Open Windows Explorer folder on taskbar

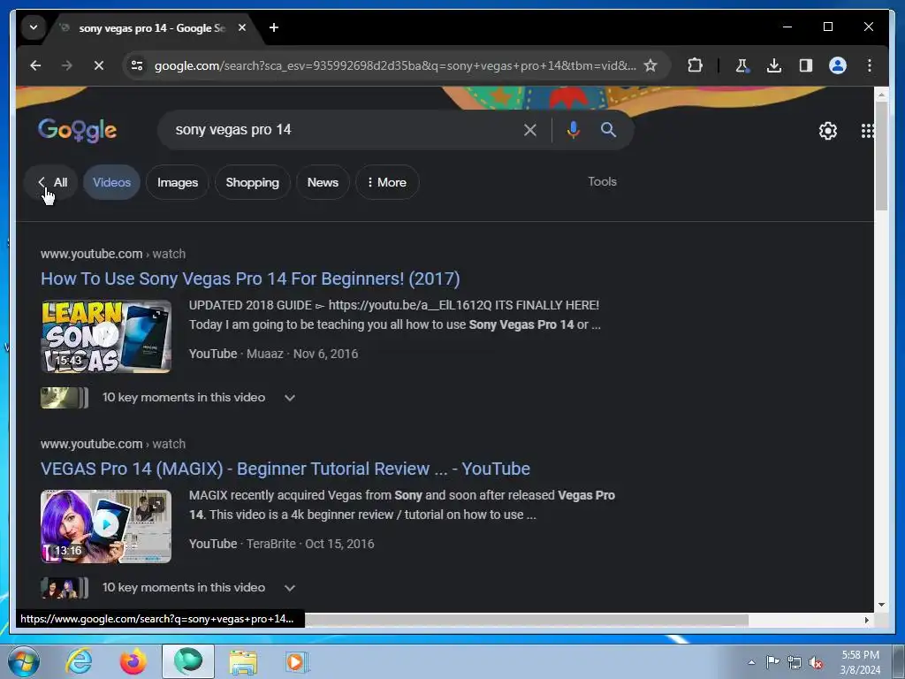click(243, 661)
